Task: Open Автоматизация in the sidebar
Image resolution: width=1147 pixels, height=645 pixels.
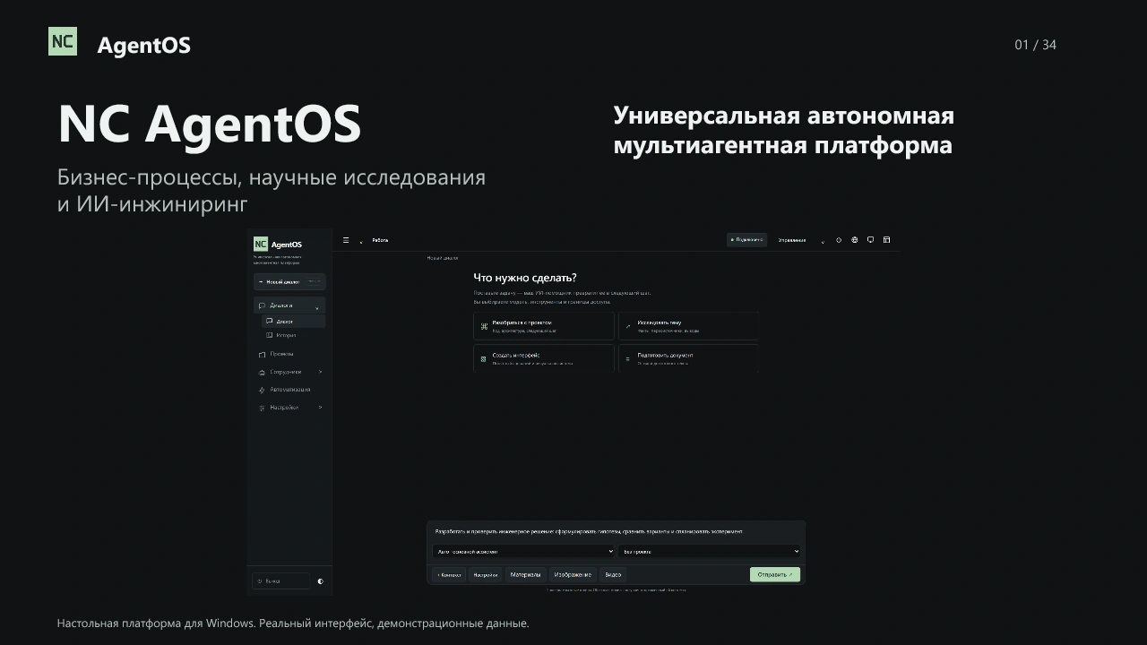Action: (289, 390)
